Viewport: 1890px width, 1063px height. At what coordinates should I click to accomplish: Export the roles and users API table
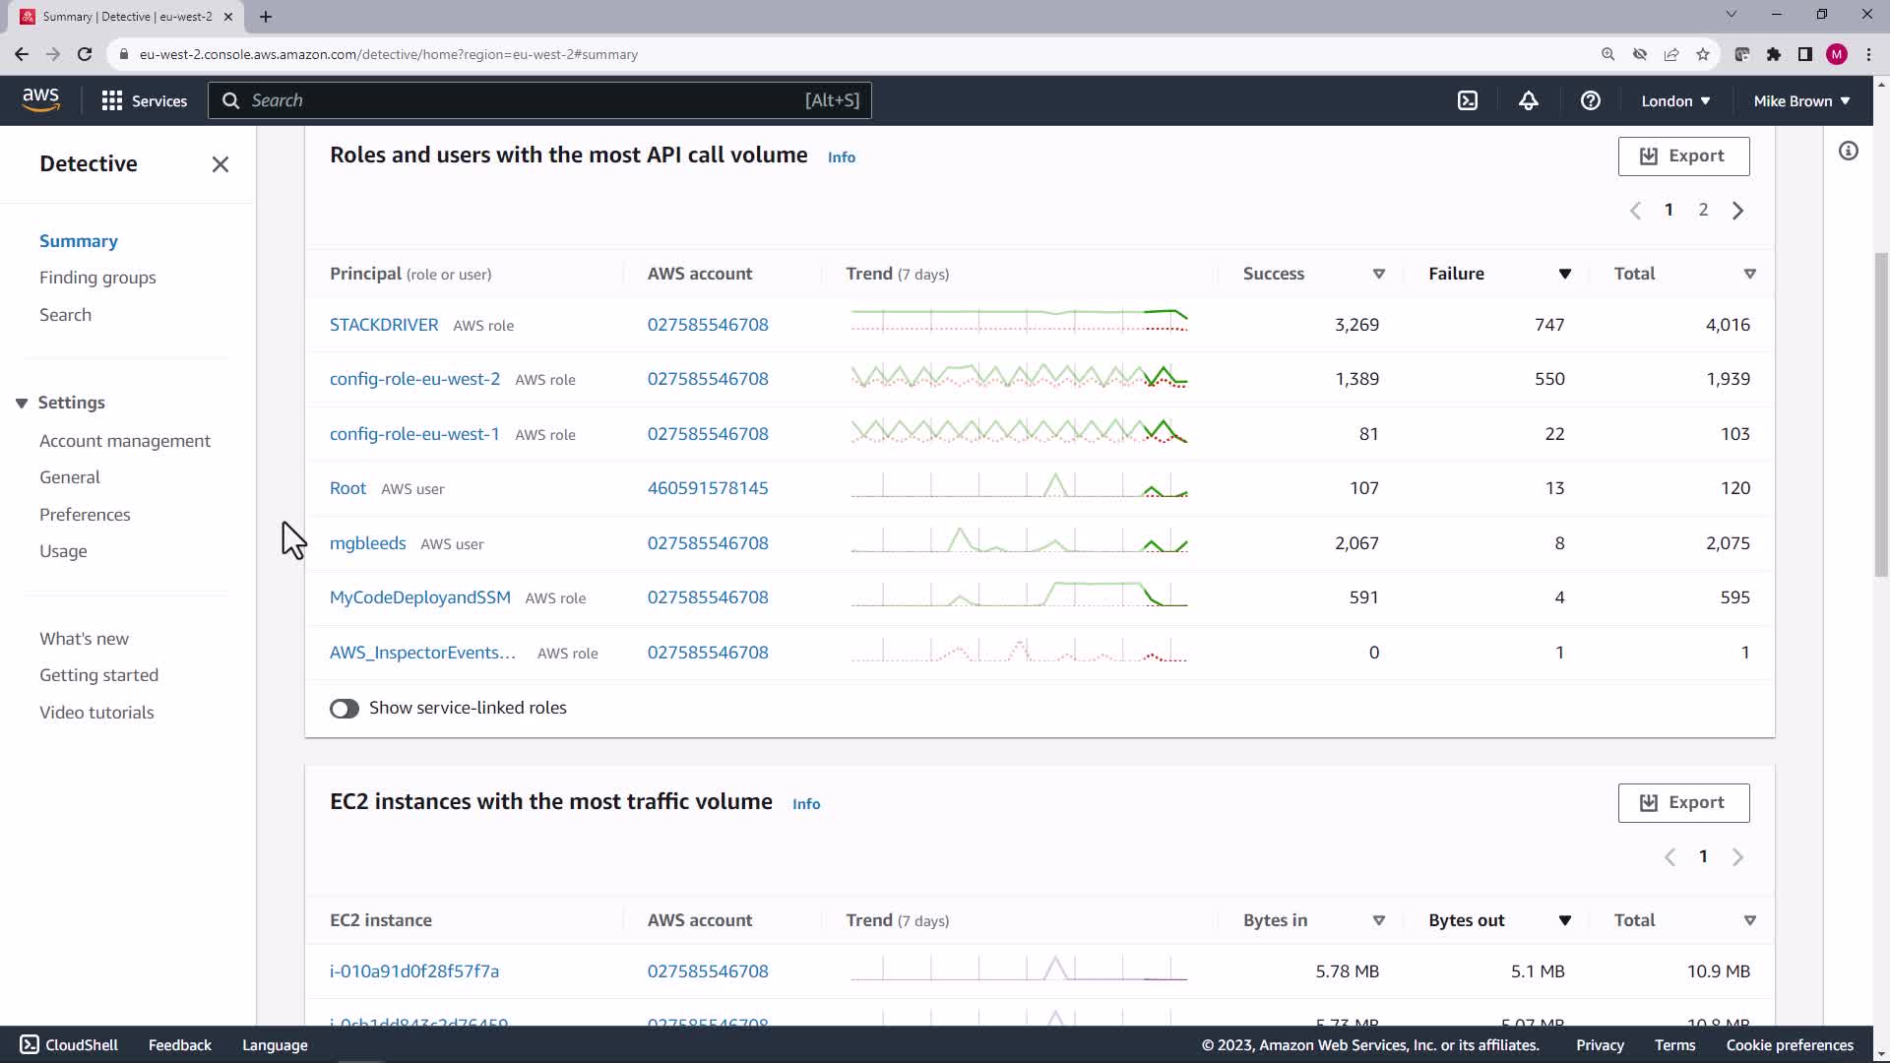1682,156
